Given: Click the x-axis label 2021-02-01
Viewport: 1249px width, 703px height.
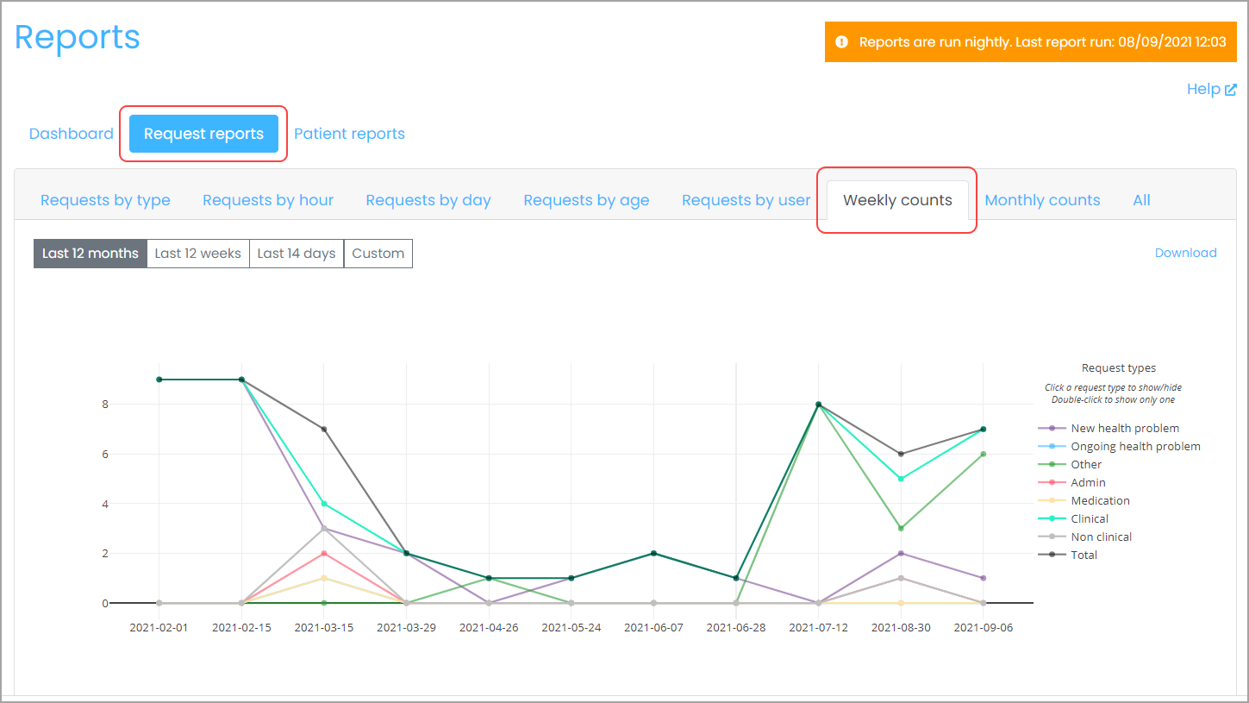Looking at the screenshot, I should 159,628.
